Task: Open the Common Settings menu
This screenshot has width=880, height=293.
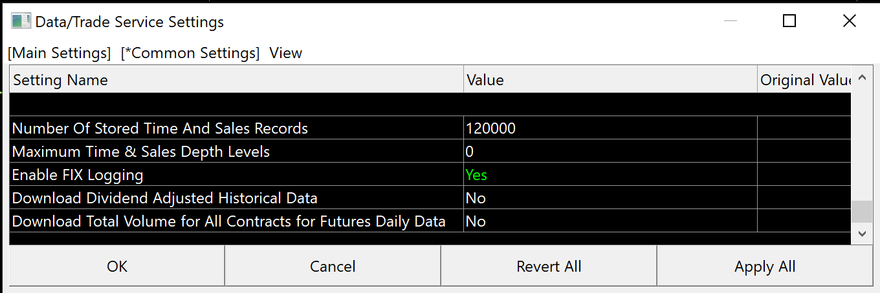Action: point(190,53)
